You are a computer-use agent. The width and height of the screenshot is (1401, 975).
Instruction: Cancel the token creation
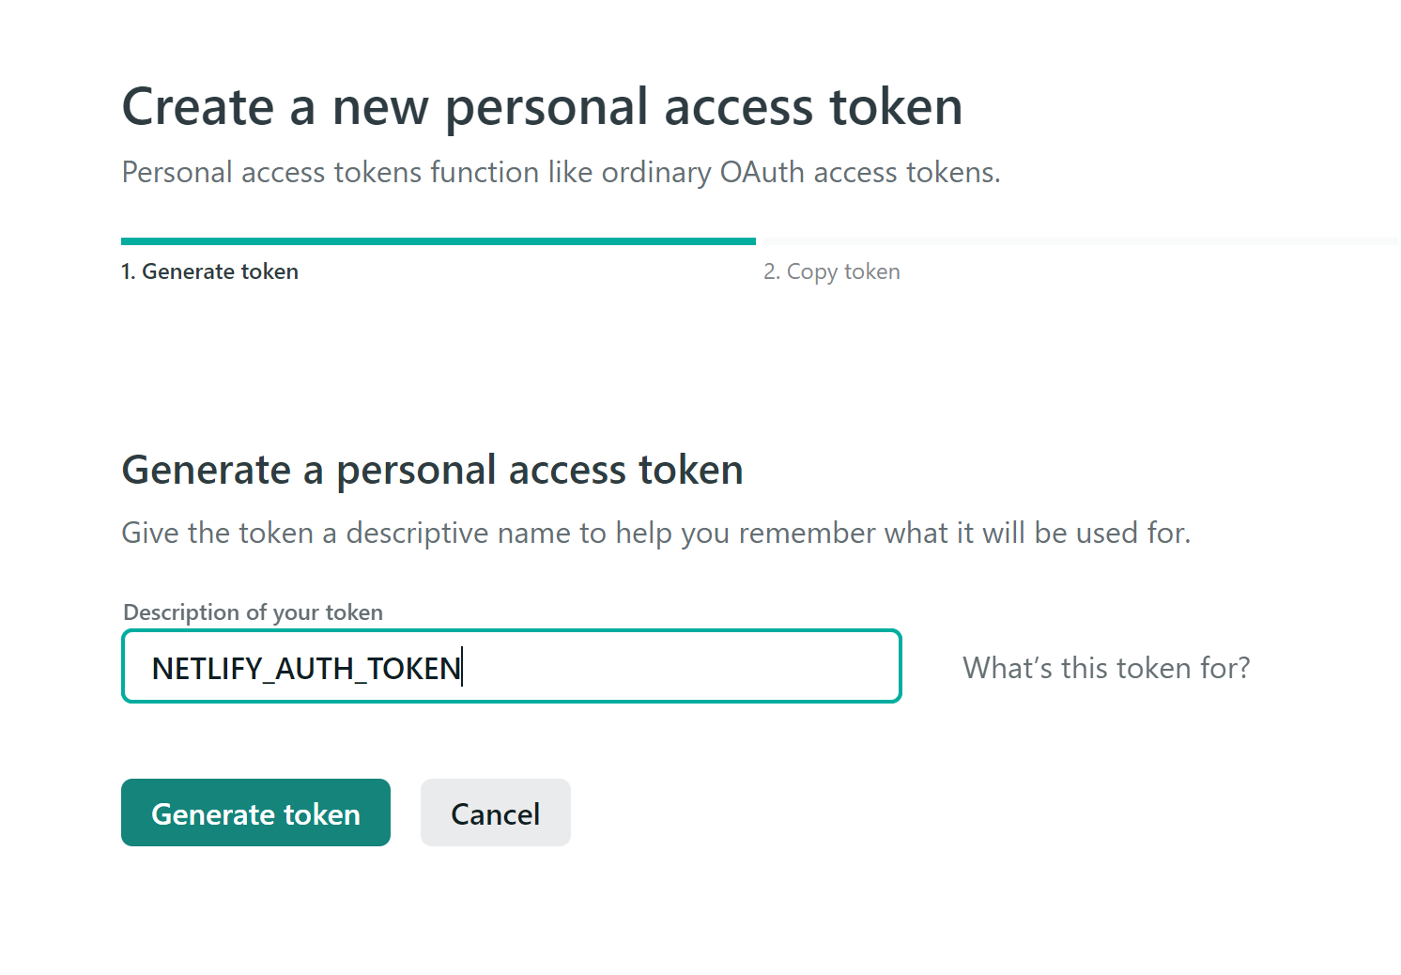[x=495, y=812]
